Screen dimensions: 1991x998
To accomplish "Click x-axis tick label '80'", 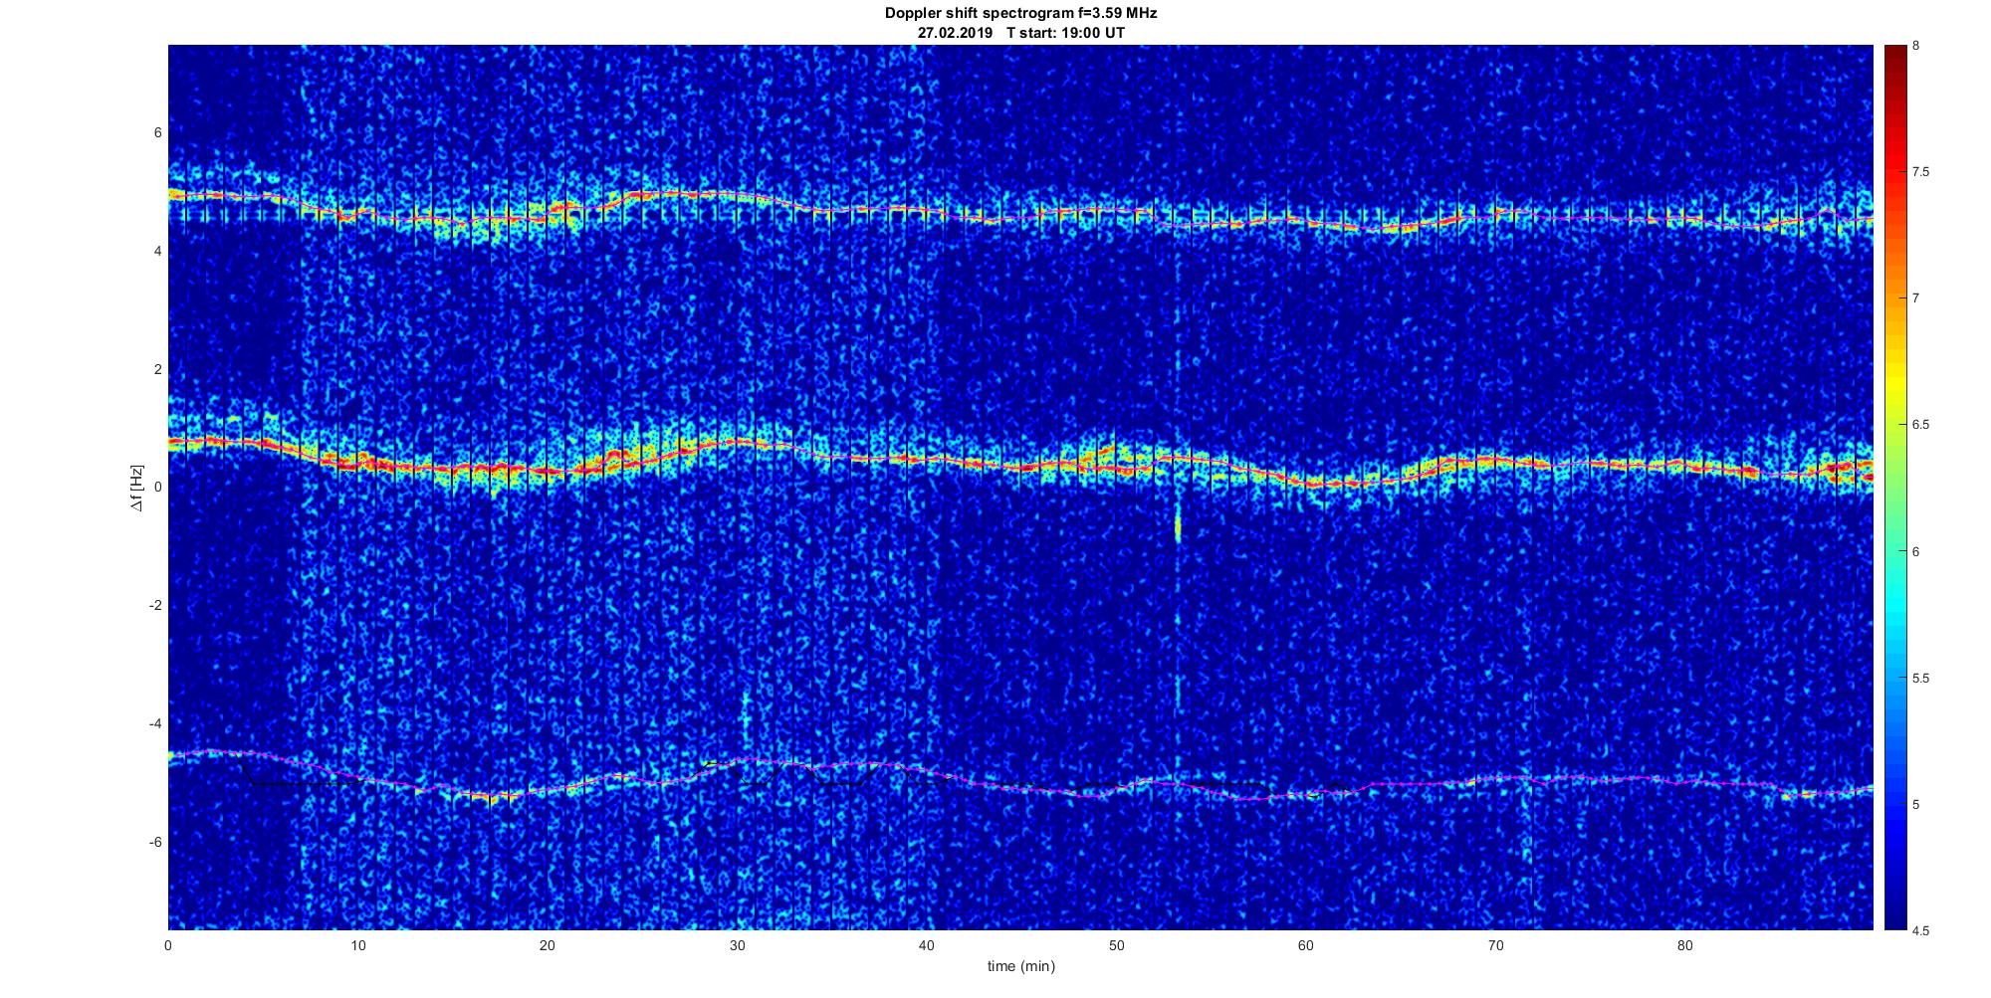I will (x=1684, y=945).
